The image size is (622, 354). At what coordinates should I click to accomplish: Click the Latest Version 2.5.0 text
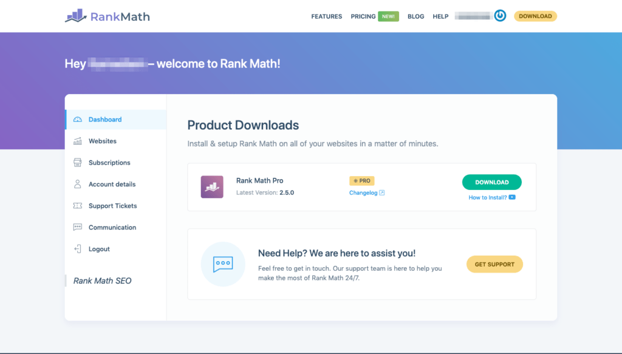pos(265,192)
